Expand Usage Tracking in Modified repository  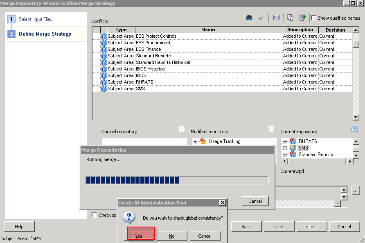coord(195,141)
